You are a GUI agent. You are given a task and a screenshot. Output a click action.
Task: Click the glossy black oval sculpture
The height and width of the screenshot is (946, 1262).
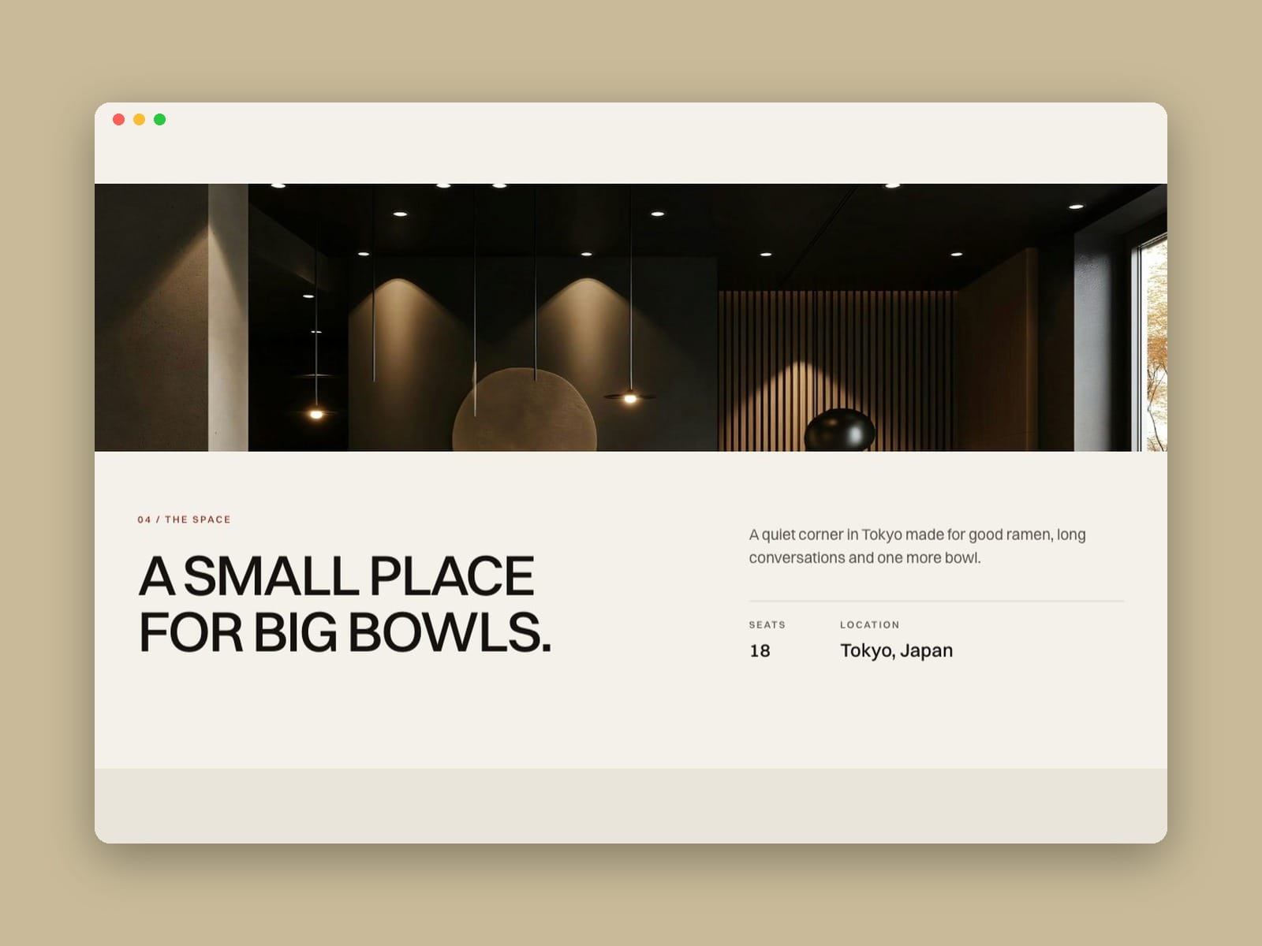tap(840, 430)
